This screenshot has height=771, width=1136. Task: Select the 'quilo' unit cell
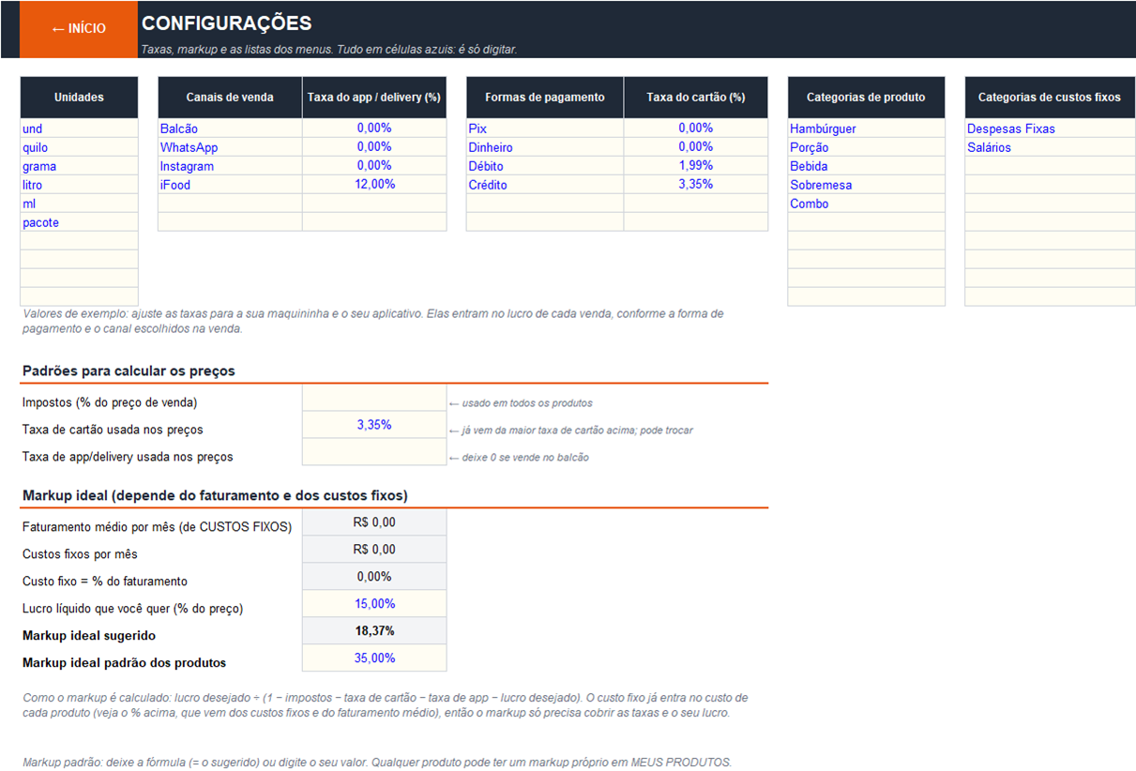coord(79,147)
